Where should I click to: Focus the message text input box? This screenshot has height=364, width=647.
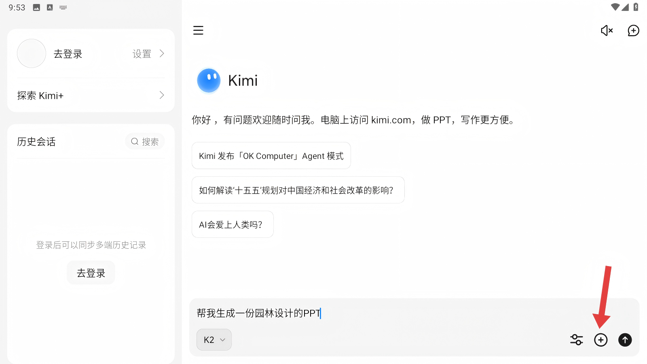point(404,313)
